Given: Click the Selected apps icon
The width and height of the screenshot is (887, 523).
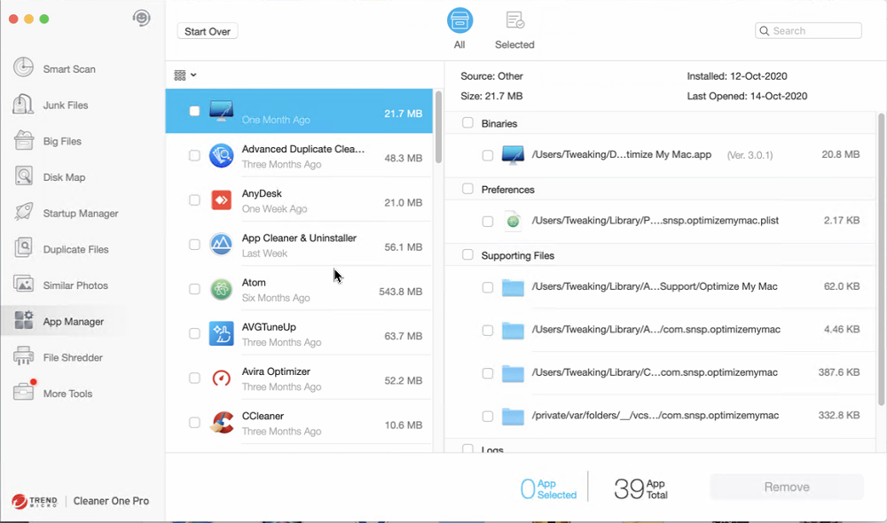Looking at the screenshot, I should [x=514, y=21].
